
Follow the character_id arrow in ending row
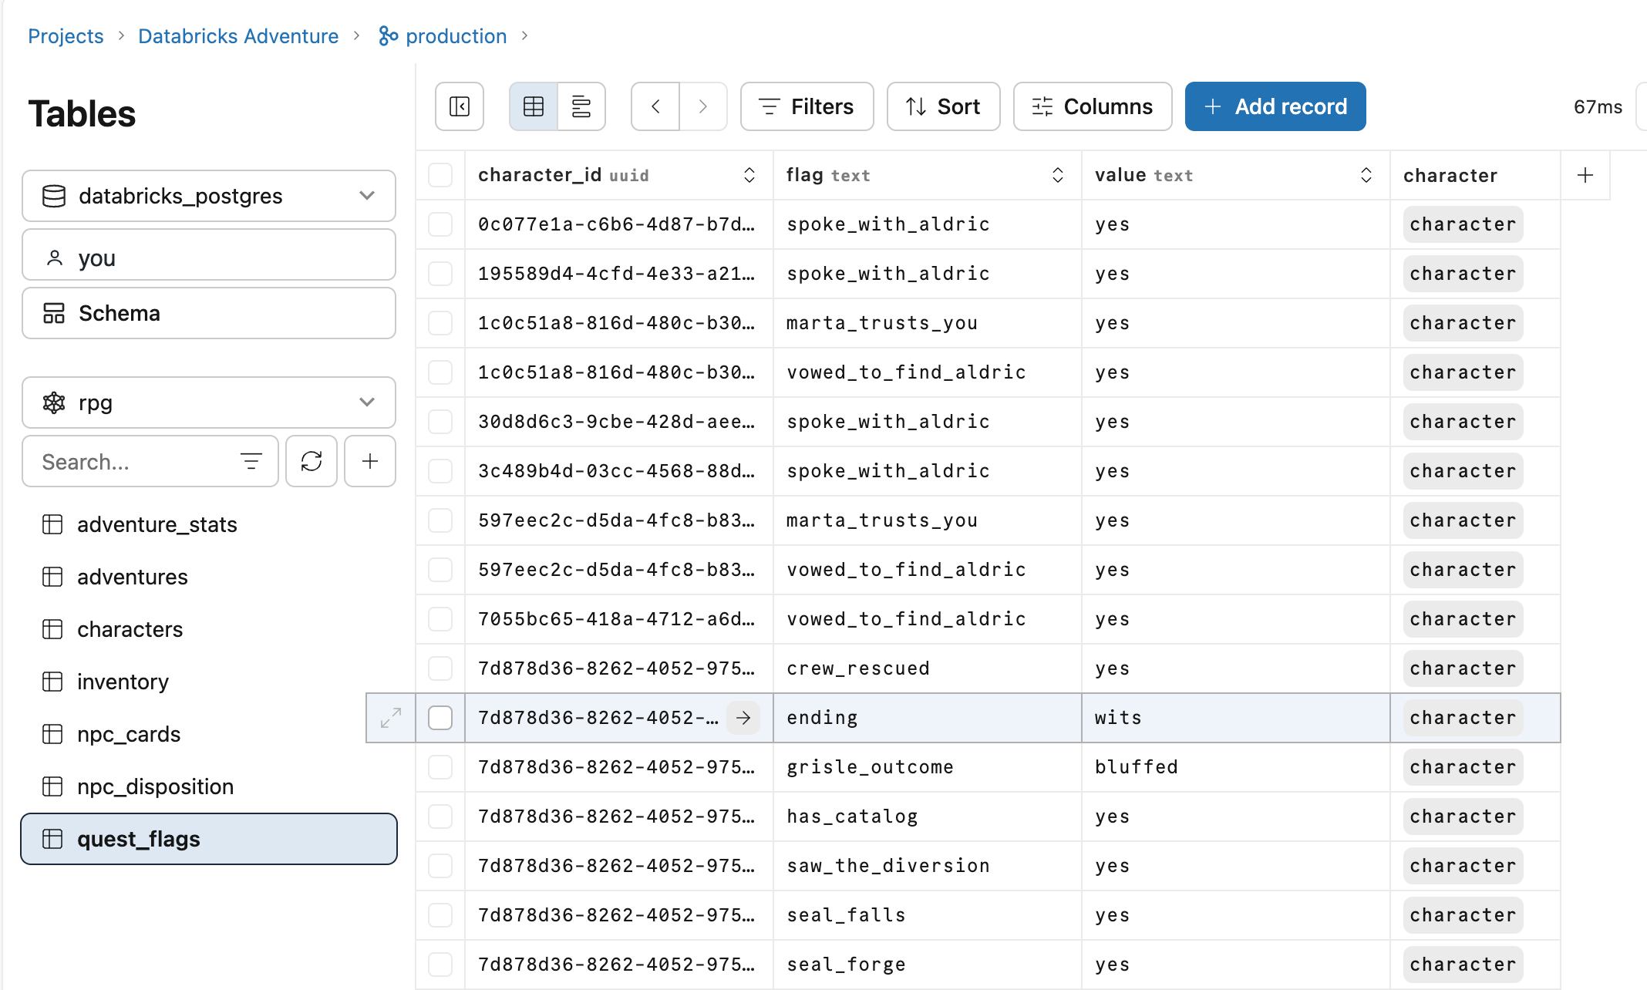743,718
